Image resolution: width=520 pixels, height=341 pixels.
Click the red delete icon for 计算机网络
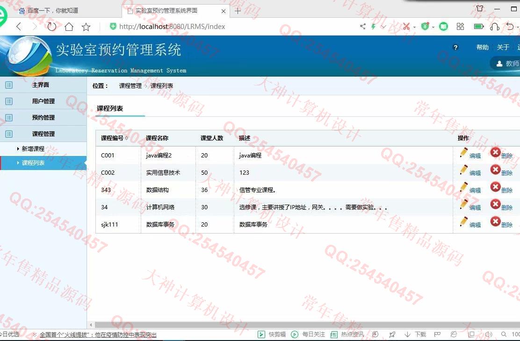click(496, 204)
